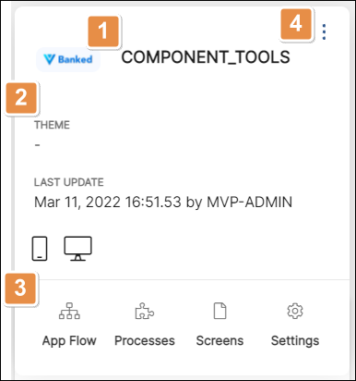This screenshot has height=381, width=356.
Task: Open the App Flow label
Action: (x=69, y=340)
